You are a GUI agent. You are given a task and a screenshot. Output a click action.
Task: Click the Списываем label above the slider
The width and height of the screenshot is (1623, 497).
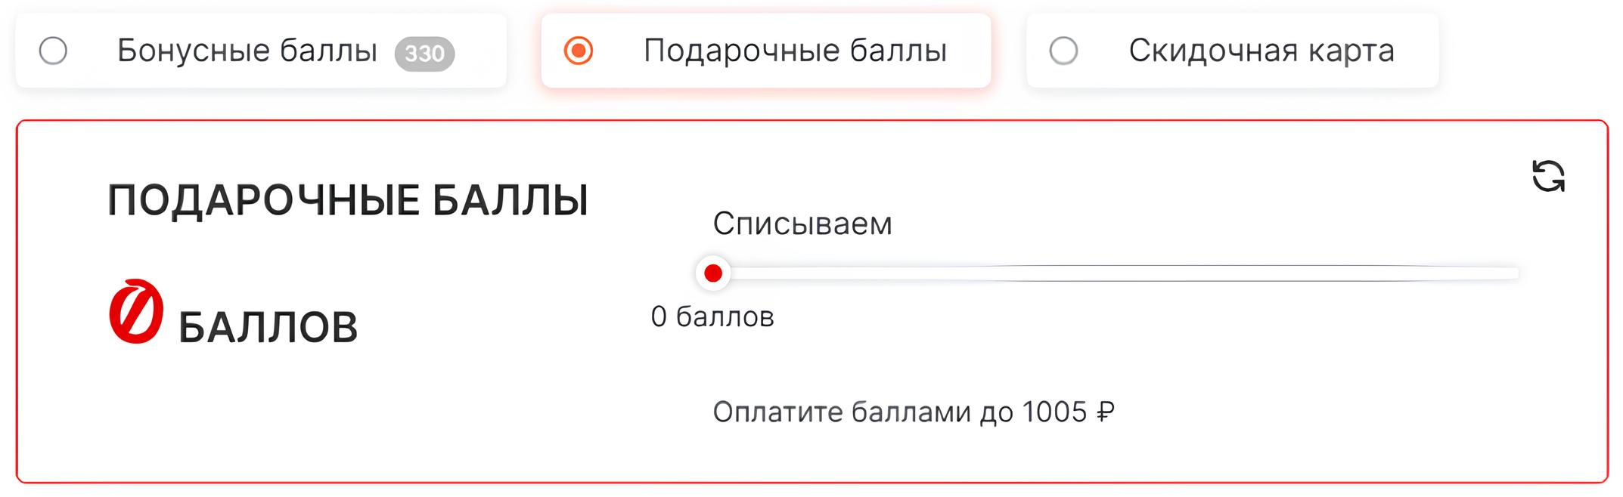(802, 224)
